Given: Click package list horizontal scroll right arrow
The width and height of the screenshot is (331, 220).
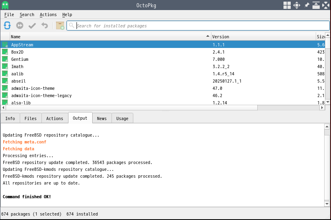Looking at the screenshot, I should pyautogui.click(x=322, y=108).
